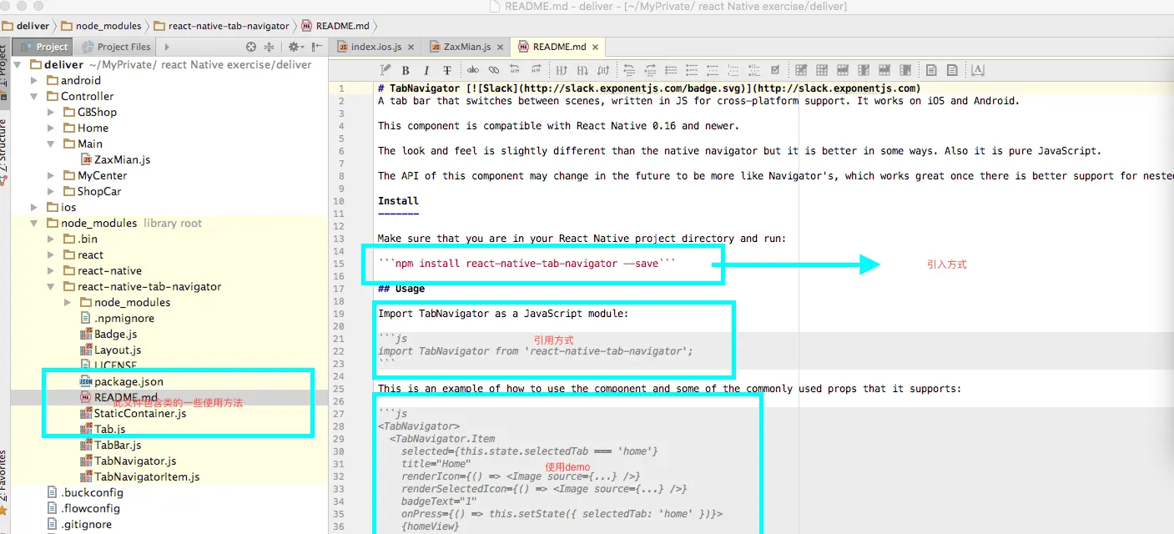Screen dimensions: 1174x534
Task: Select .gitignore file in the tree
Action: [x=79, y=525]
